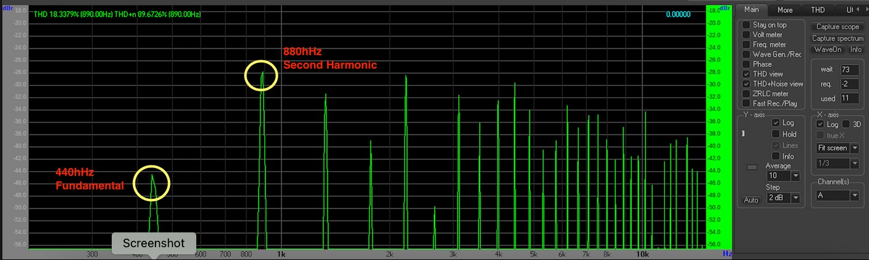Open the More tab
The image size is (869, 260).
[x=785, y=10]
